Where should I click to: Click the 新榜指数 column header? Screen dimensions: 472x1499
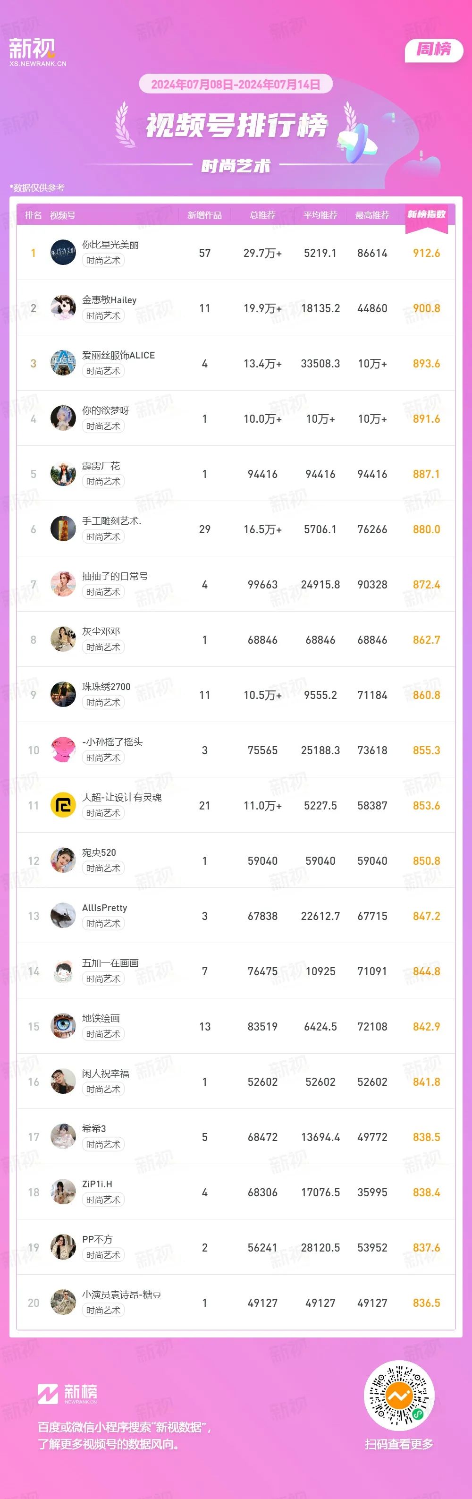(x=426, y=214)
